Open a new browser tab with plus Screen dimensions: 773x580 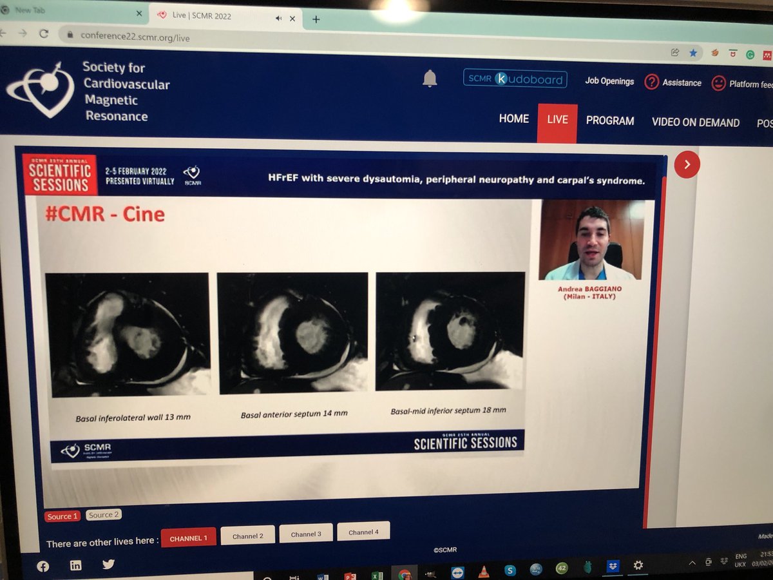(x=316, y=19)
